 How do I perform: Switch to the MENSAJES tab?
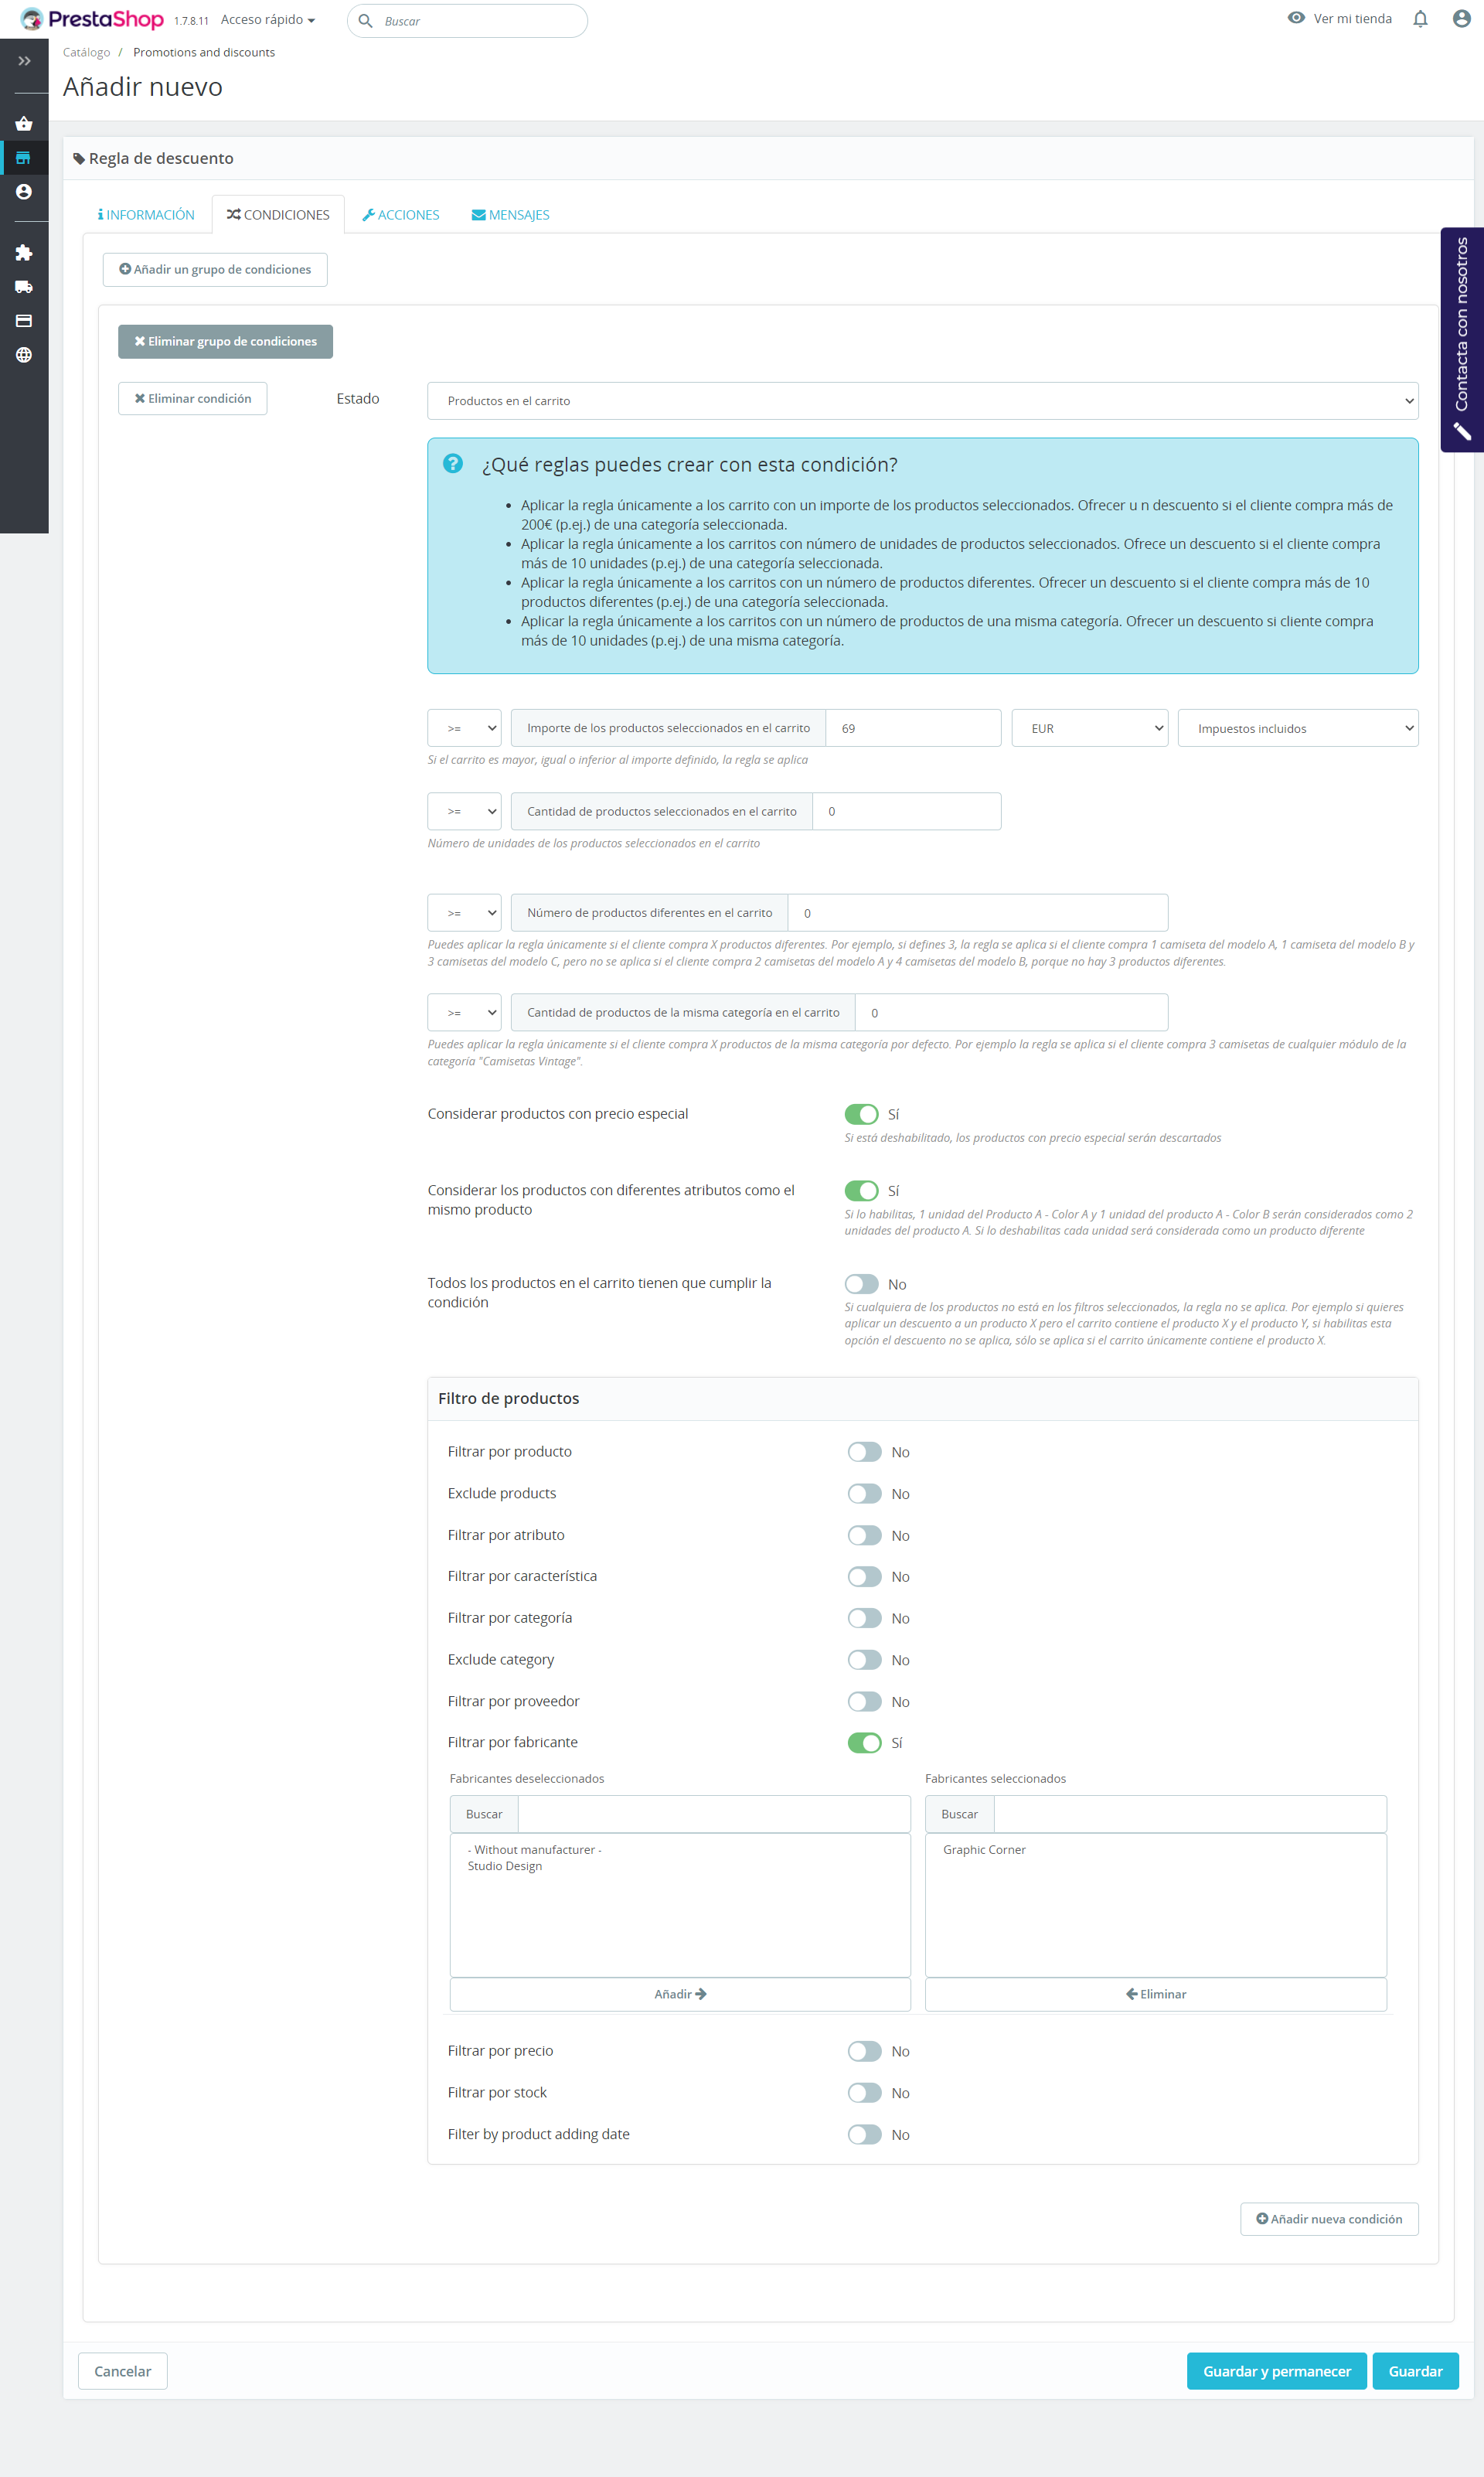tap(511, 215)
